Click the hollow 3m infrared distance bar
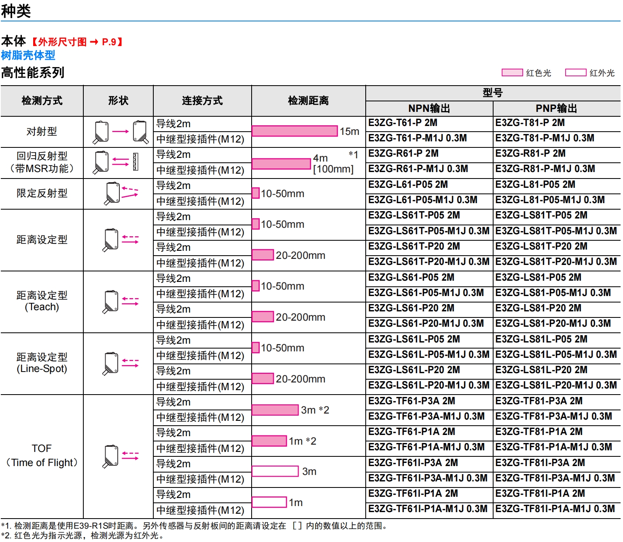 pyautogui.click(x=275, y=471)
